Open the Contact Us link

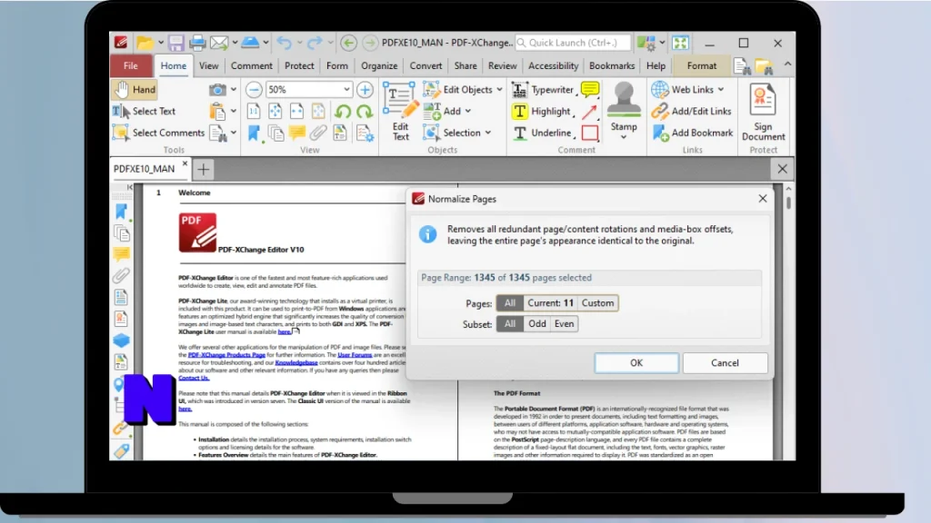[x=194, y=378]
